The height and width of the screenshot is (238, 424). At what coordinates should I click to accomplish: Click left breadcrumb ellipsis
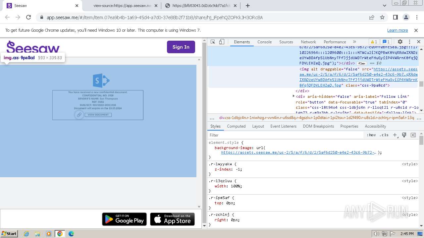click(x=212, y=118)
